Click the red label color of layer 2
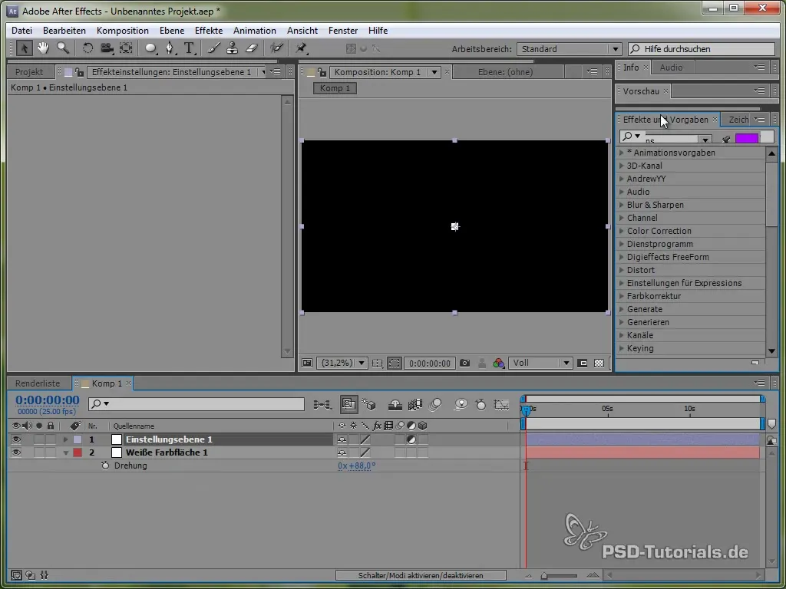Image resolution: width=786 pixels, height=589 pixels. coord(78,452)
